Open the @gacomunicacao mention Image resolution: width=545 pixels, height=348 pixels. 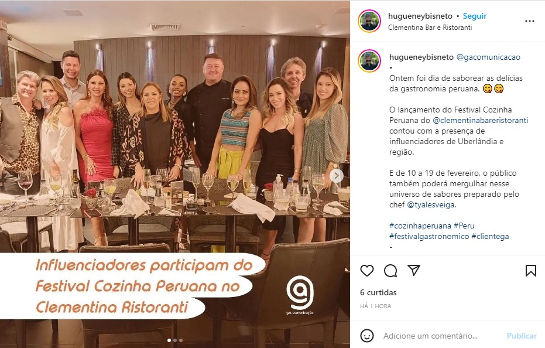488,57
